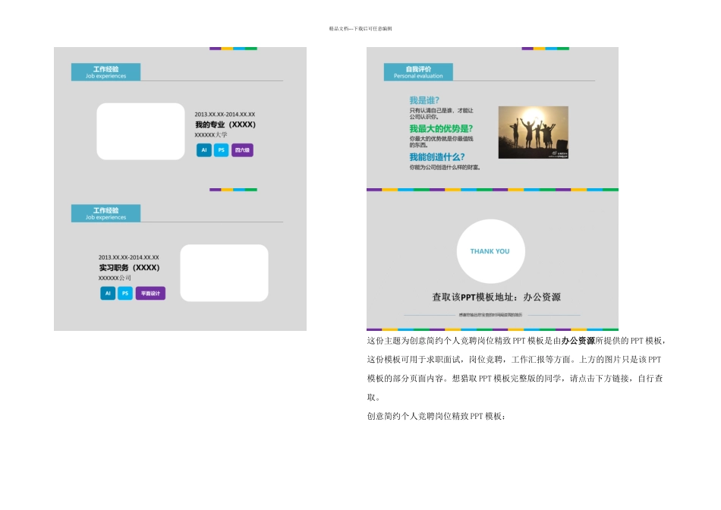Image resolution: width=721 pixels, height=510 pixels.
Task: Click the text 只有认清自己是谁
Action: [431, 110]
